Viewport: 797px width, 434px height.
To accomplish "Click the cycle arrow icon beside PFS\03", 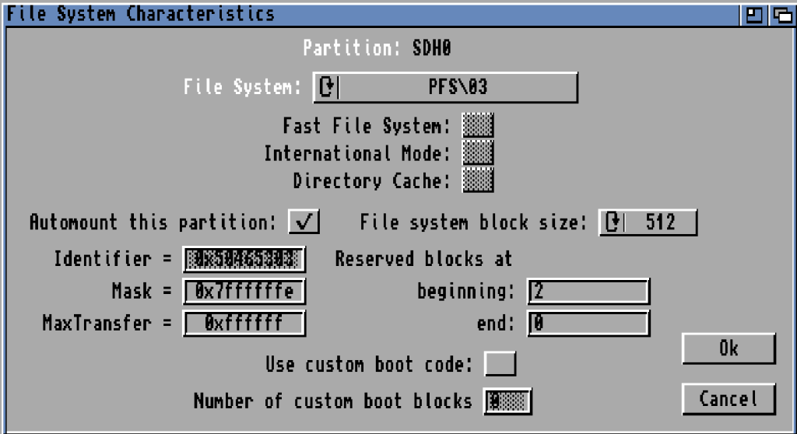I will (x=327, y=87).
